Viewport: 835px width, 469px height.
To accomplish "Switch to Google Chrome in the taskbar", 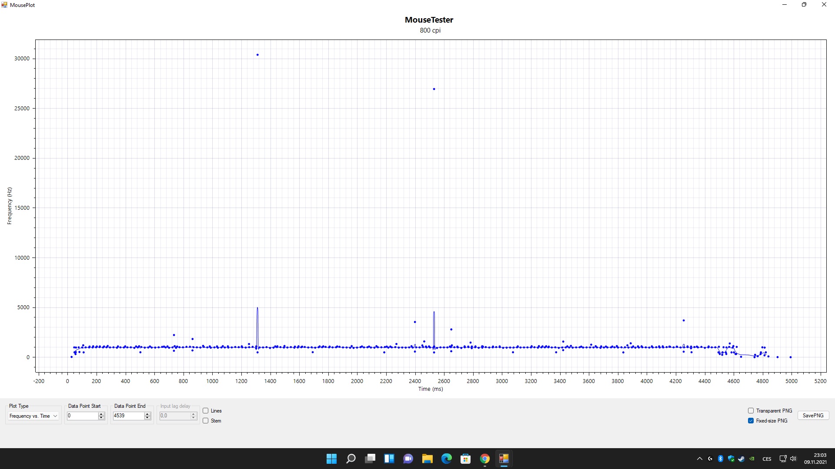I will click(x=485, y=459).
